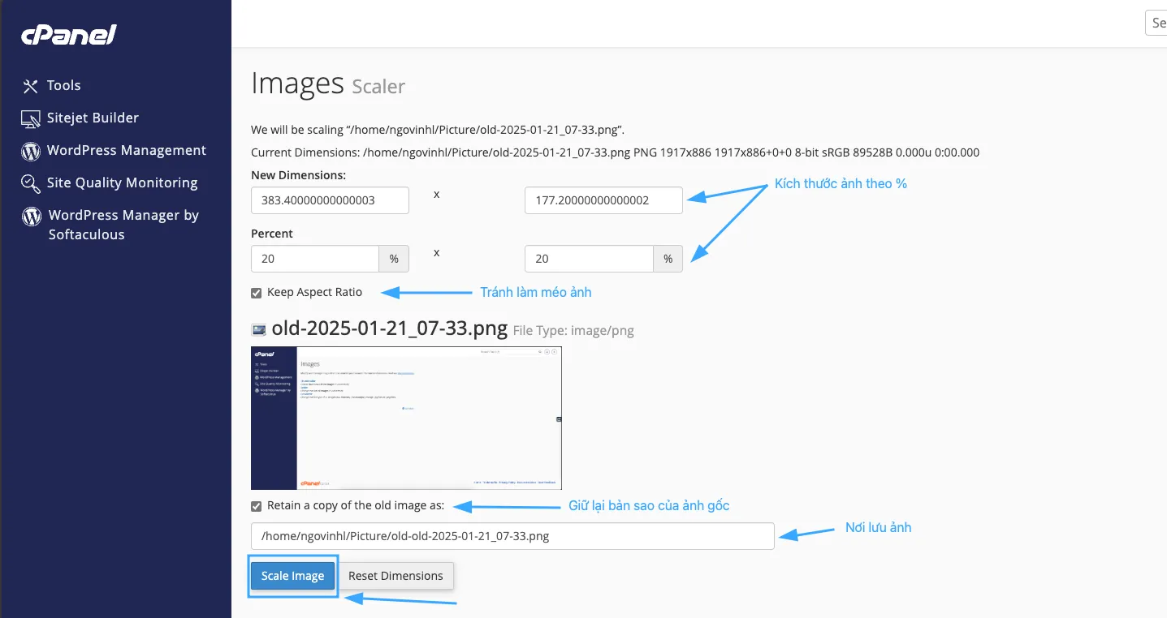This screenshot has height=618, width=1167.
Task: Click the 'We will be scaling' sentence
Action: tap(438, 130)
